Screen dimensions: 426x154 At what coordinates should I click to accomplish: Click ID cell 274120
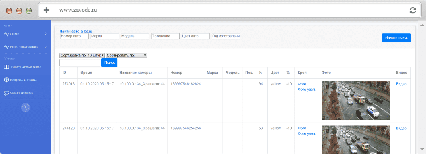pyautogui.click(x=69, y=128)
